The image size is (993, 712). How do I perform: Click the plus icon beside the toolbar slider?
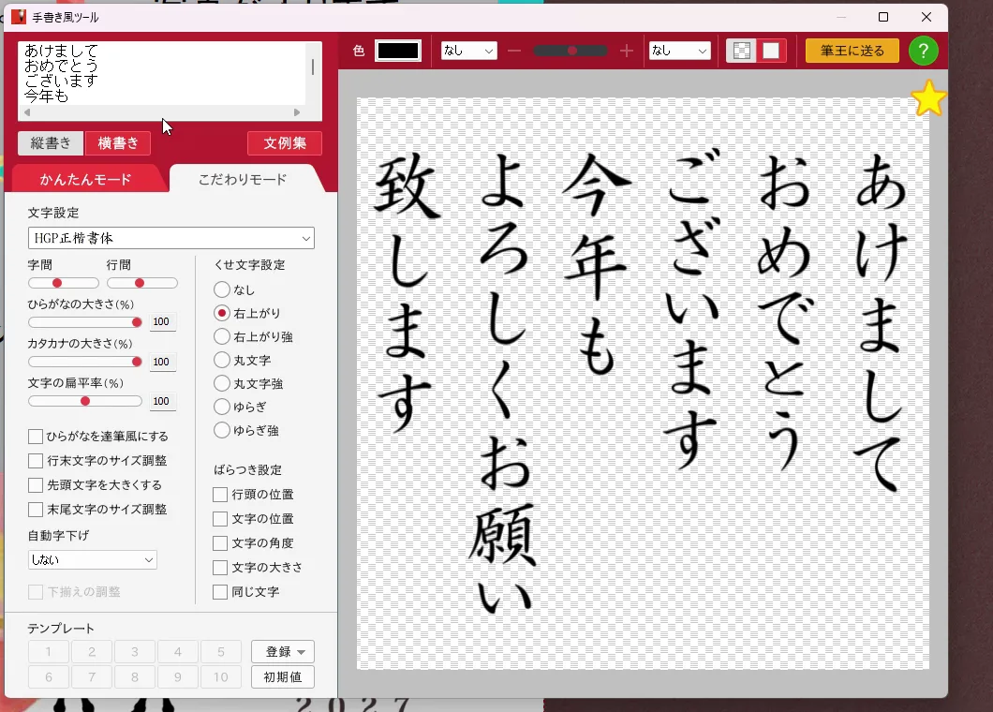click(627, 51)
